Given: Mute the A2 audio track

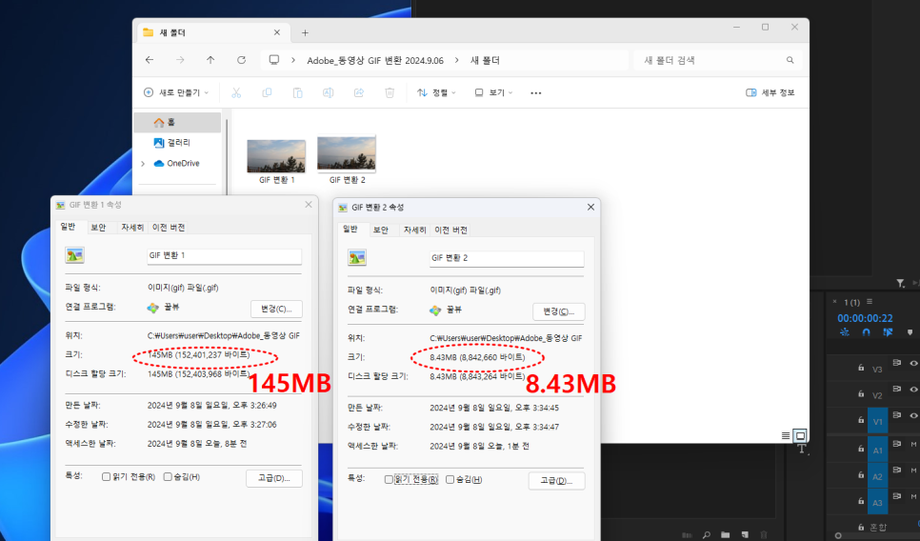Looking at the screenshot, I should pos(913,471).
